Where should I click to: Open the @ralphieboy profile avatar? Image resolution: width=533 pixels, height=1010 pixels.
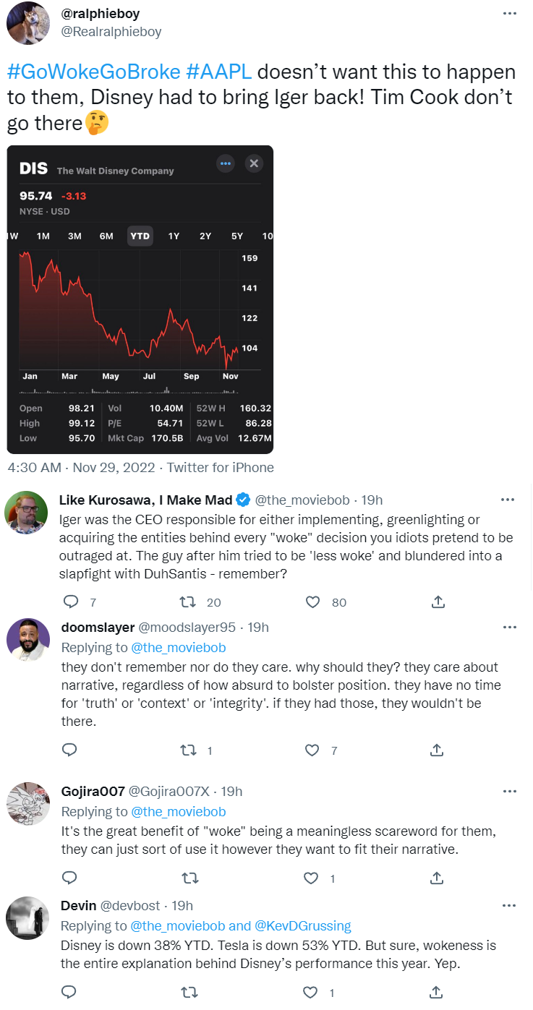click(x=27, y=22)
